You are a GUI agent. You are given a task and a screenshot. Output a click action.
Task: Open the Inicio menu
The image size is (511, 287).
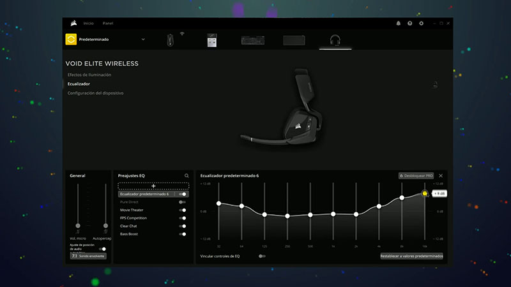tap(88, 24)
